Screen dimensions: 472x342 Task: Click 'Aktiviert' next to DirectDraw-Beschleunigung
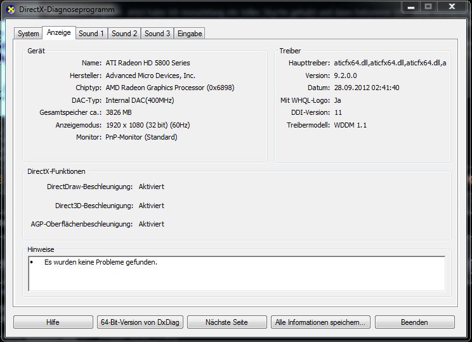point(152,187)
